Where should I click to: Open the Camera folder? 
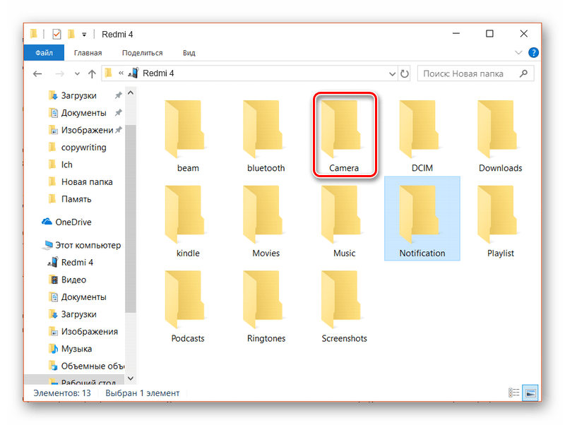coord(344,137)
